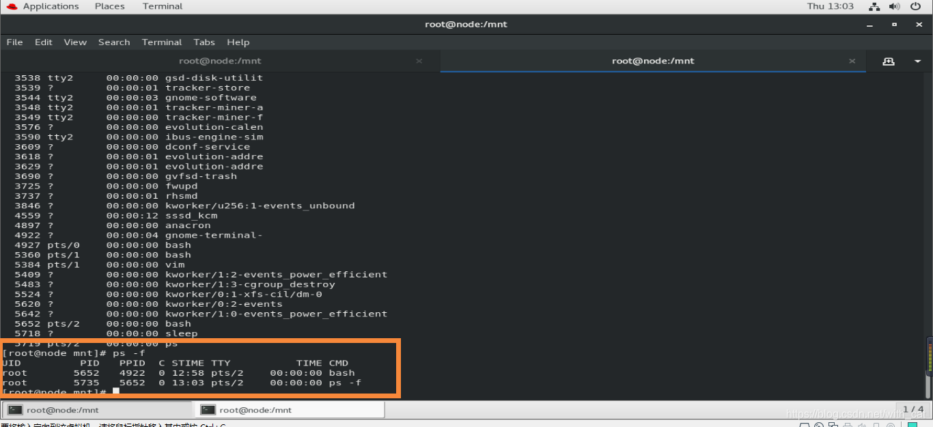Select first root@node:/mnt taskbar window

98,410
